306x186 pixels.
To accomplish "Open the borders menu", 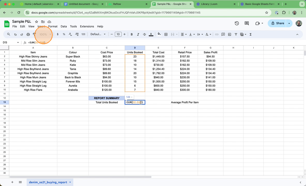I will pos(166,34).
